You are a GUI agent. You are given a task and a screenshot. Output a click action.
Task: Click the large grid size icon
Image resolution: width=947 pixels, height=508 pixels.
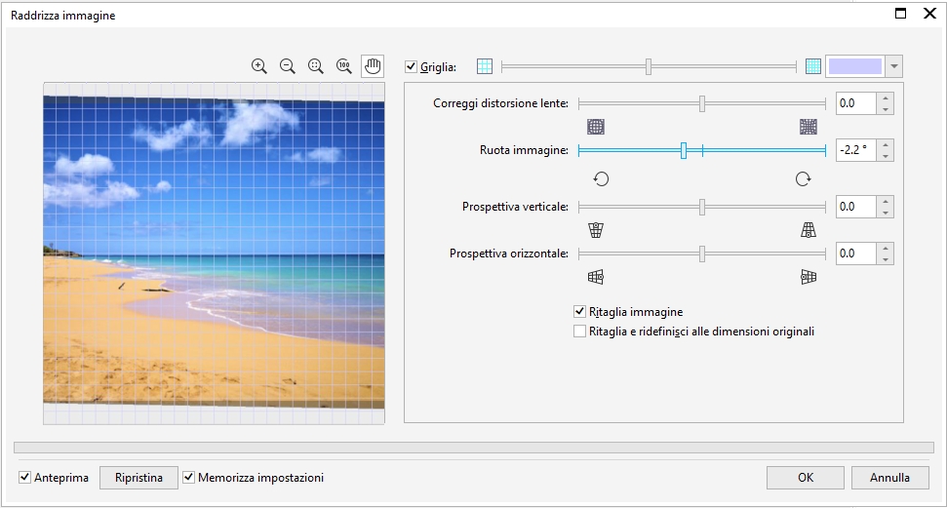[x=485, y=66]
